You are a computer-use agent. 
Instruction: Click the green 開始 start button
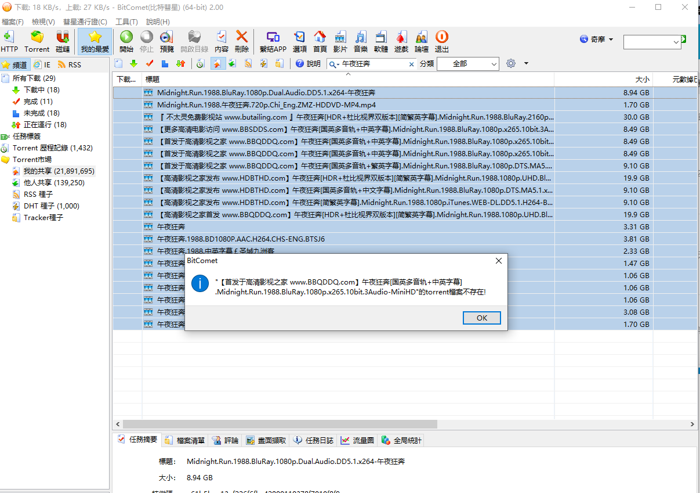(126, 42)
